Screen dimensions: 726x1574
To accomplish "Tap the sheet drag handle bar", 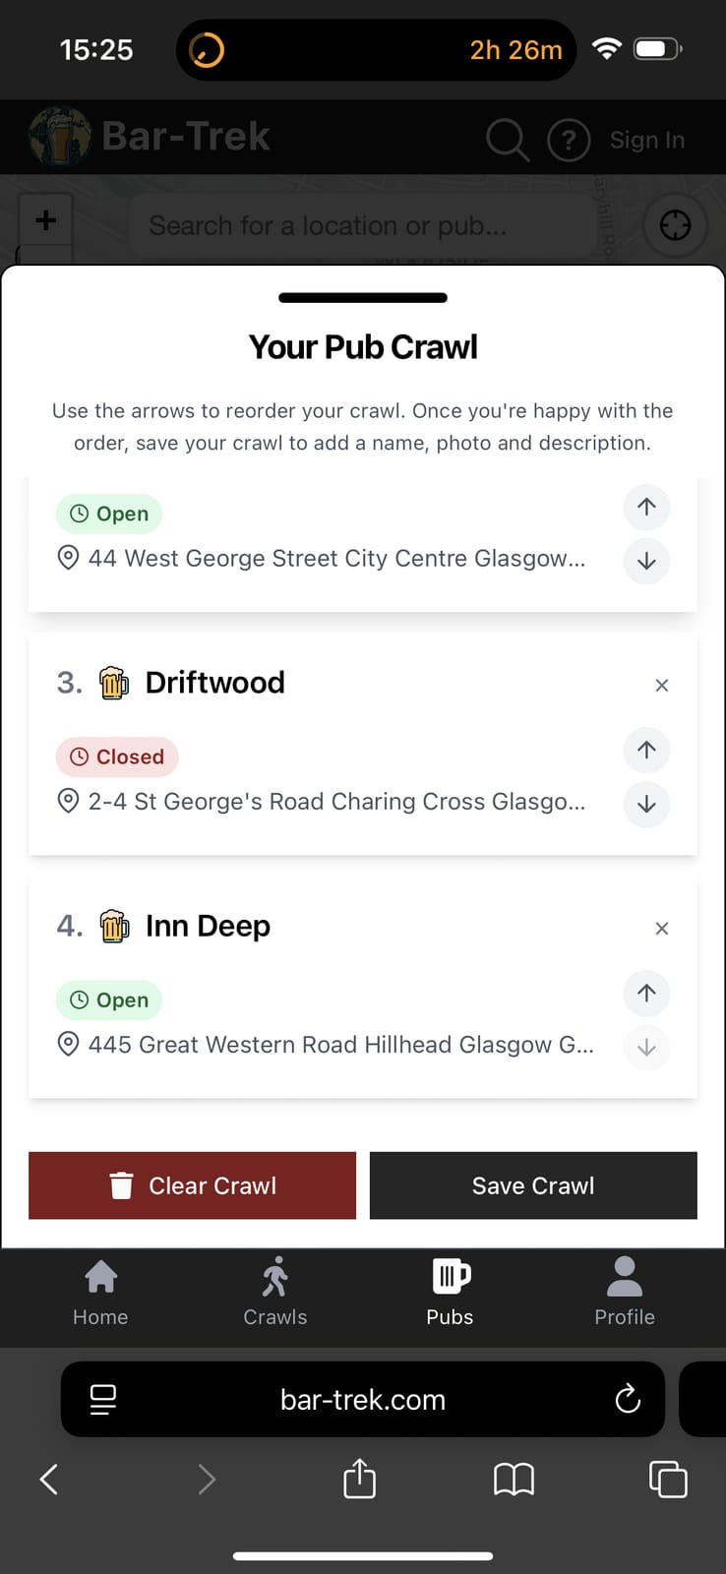I will coord(363,297).
